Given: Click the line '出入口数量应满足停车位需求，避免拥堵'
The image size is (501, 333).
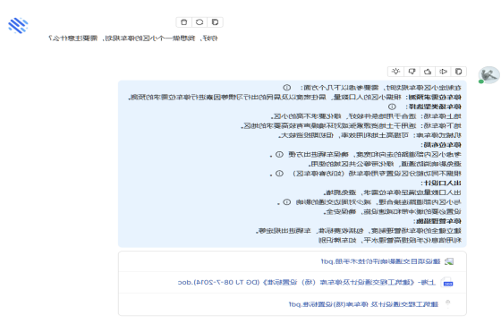Looking at the screenshot, I should 393,192.
